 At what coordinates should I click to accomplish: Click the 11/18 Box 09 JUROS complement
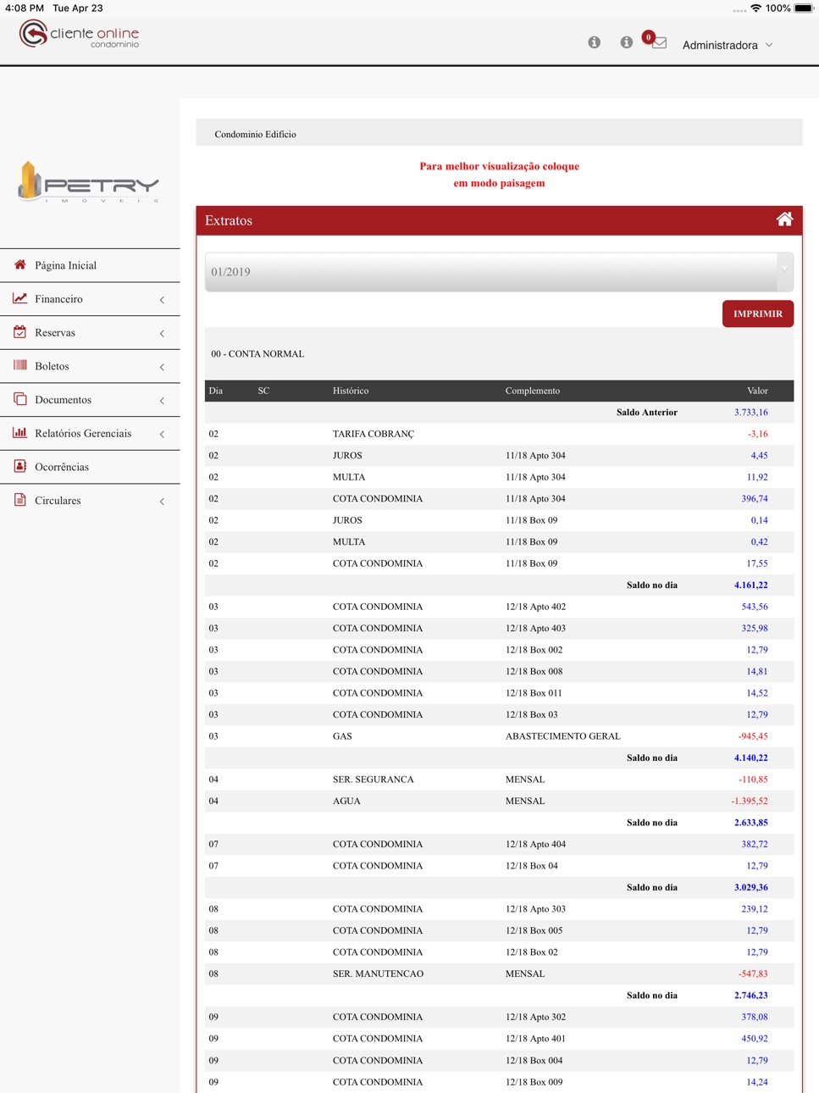pos(532,520)
